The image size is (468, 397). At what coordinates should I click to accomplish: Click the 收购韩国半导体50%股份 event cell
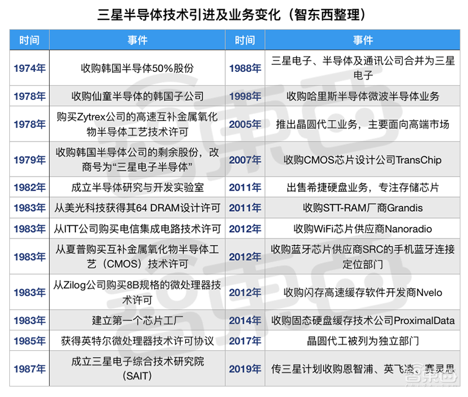pos(136,68)
